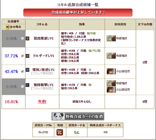Uncheck the 惜別ノ叛逆LV1 43.47% checkbox
Viewport: 156px width, 140px height.
22,71
